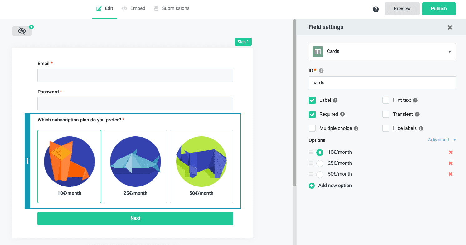Delete the 50€/month option
This screenshot has height=245, width=466.
(451, 174)
